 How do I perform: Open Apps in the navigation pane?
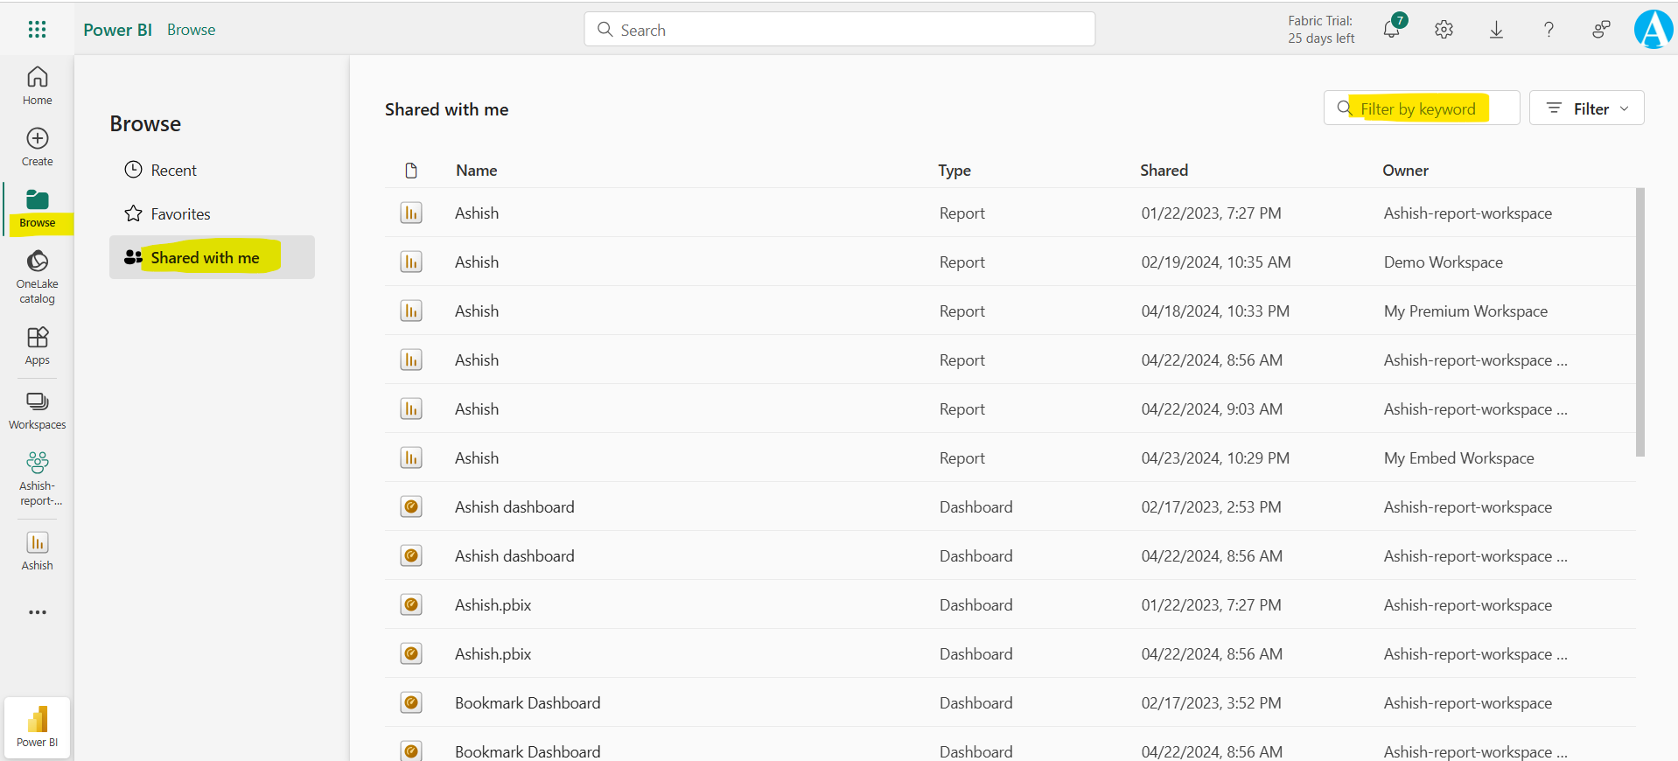pos(37,346)
